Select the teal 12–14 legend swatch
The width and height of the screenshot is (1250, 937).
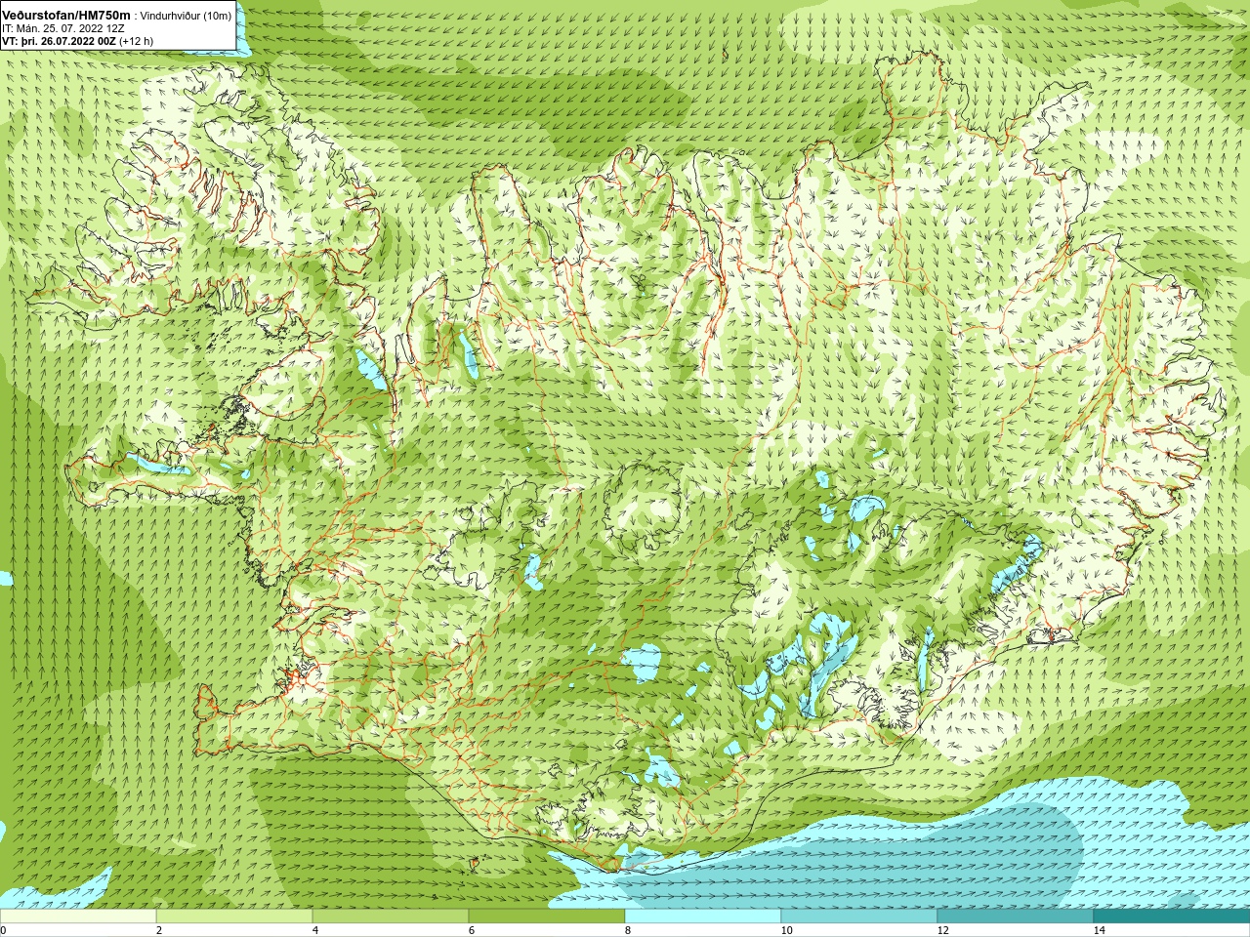[x=1016, y=917]
